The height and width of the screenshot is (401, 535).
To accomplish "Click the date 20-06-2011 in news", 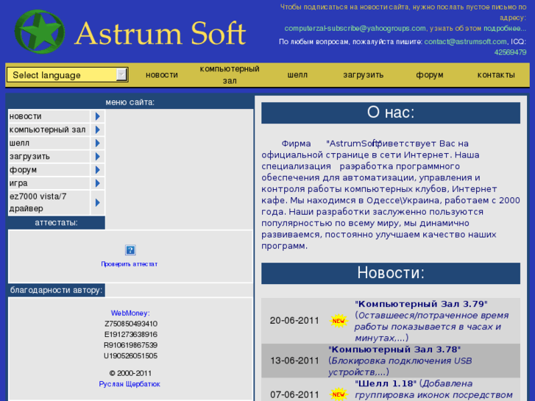I will click(294, 321).
